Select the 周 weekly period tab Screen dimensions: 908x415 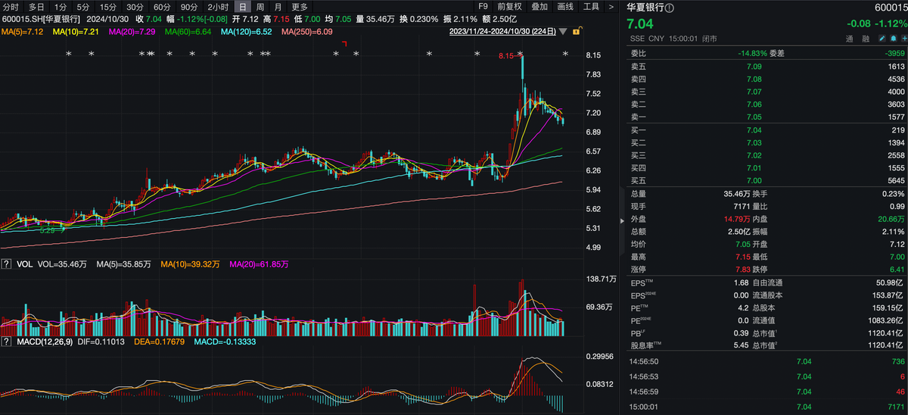tap(260, 6)
